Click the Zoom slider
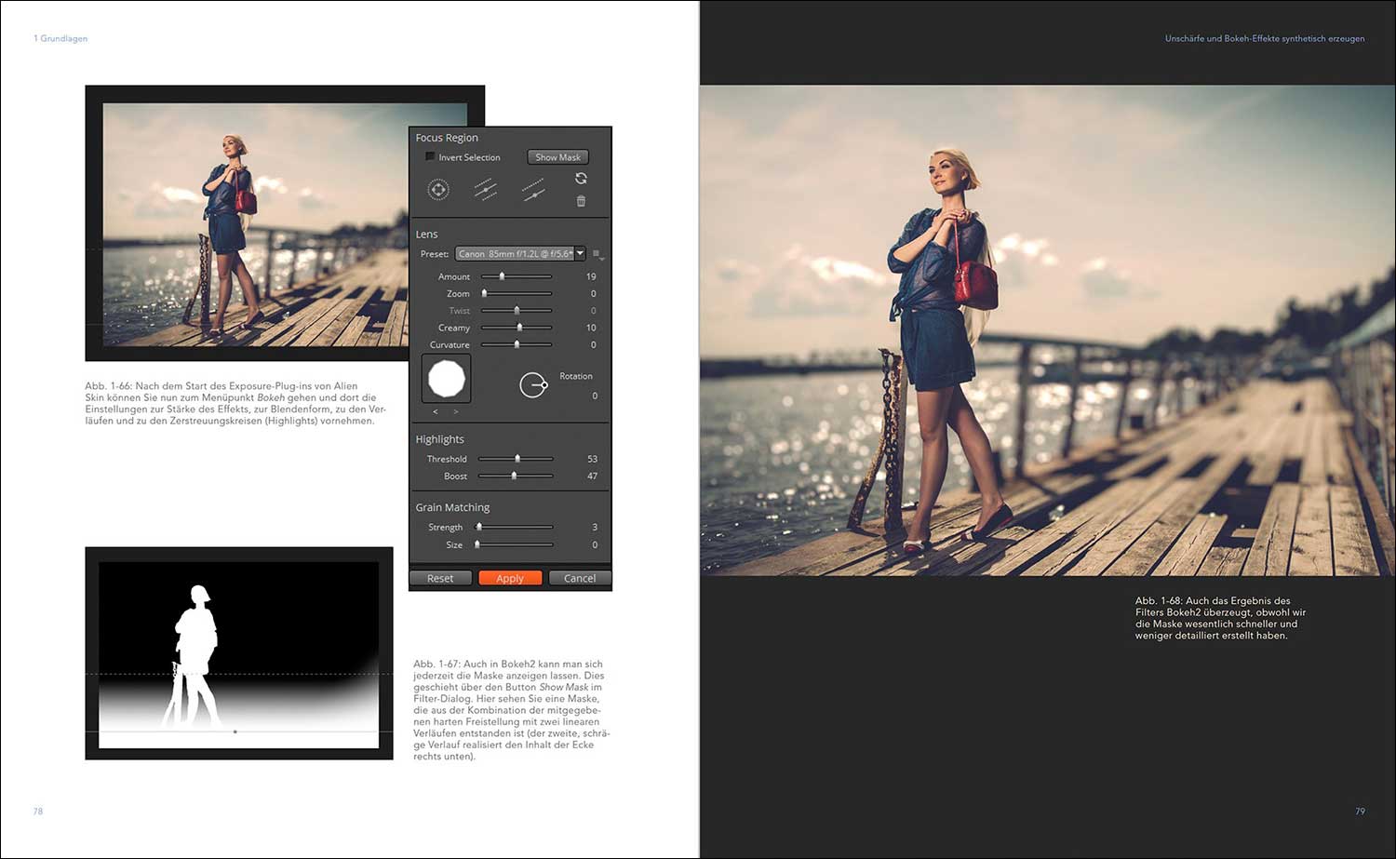The height and width of the screenshot is (859, 1396). (x=517, y=293)
